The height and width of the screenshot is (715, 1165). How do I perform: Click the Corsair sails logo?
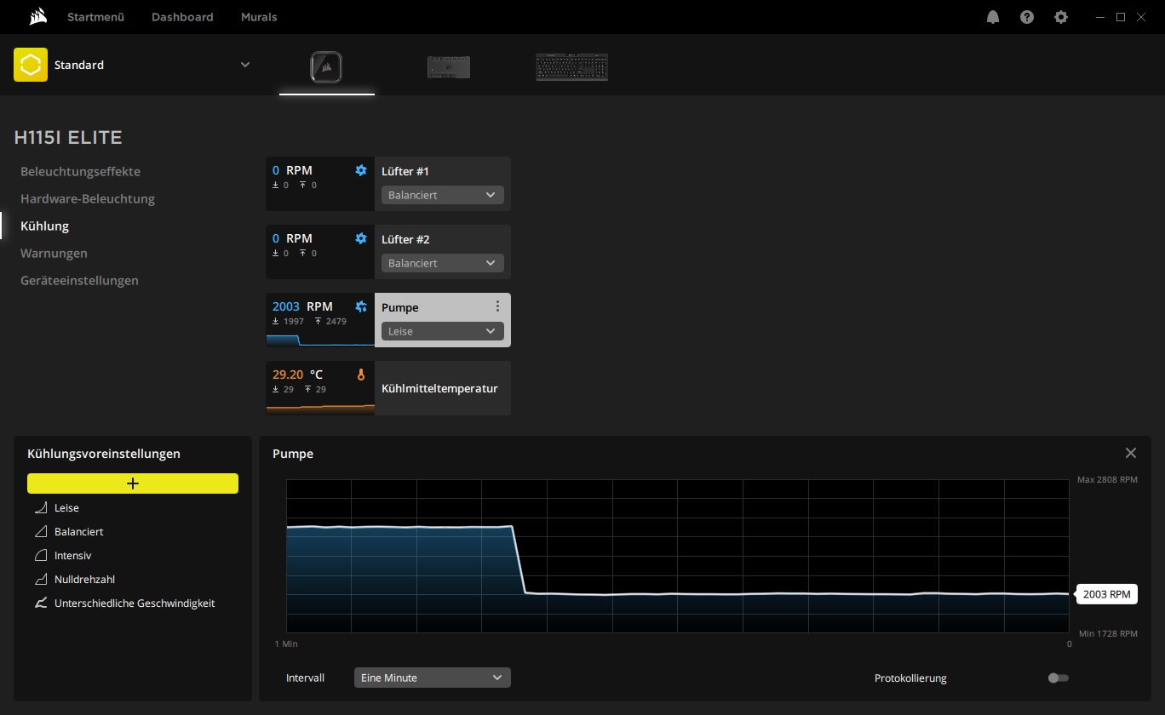tap(37, 16)
